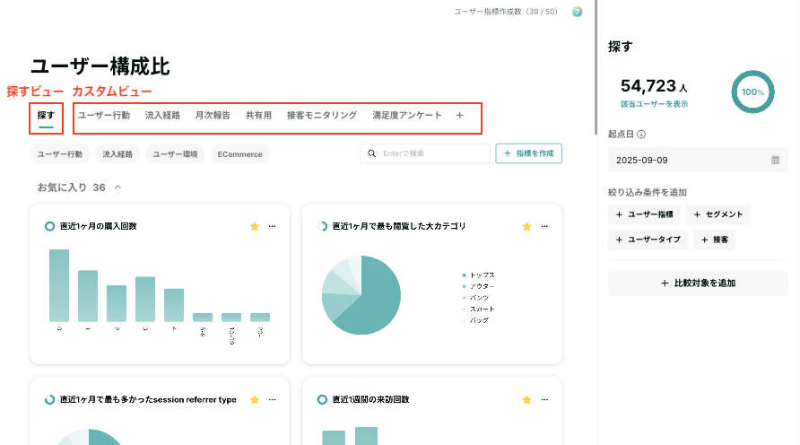Click the トップス legend entry
Image resolution: width=800 pixels, height=445 pixels.
[x=478, y=275]
